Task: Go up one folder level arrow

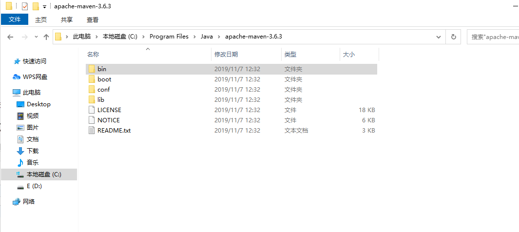Action: coord(46,37)
